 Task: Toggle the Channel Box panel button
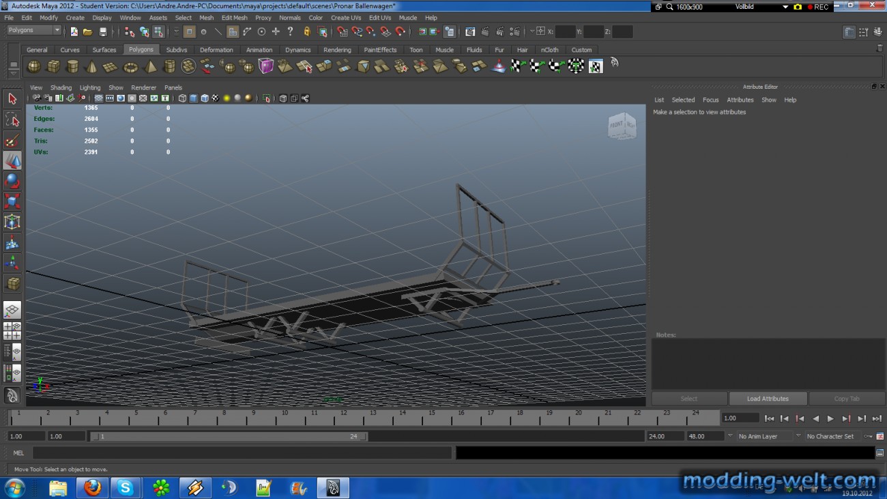[877, 32]
